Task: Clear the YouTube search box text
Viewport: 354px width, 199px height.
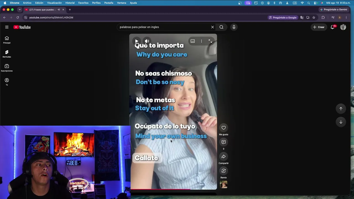Action: coord(212,27)
